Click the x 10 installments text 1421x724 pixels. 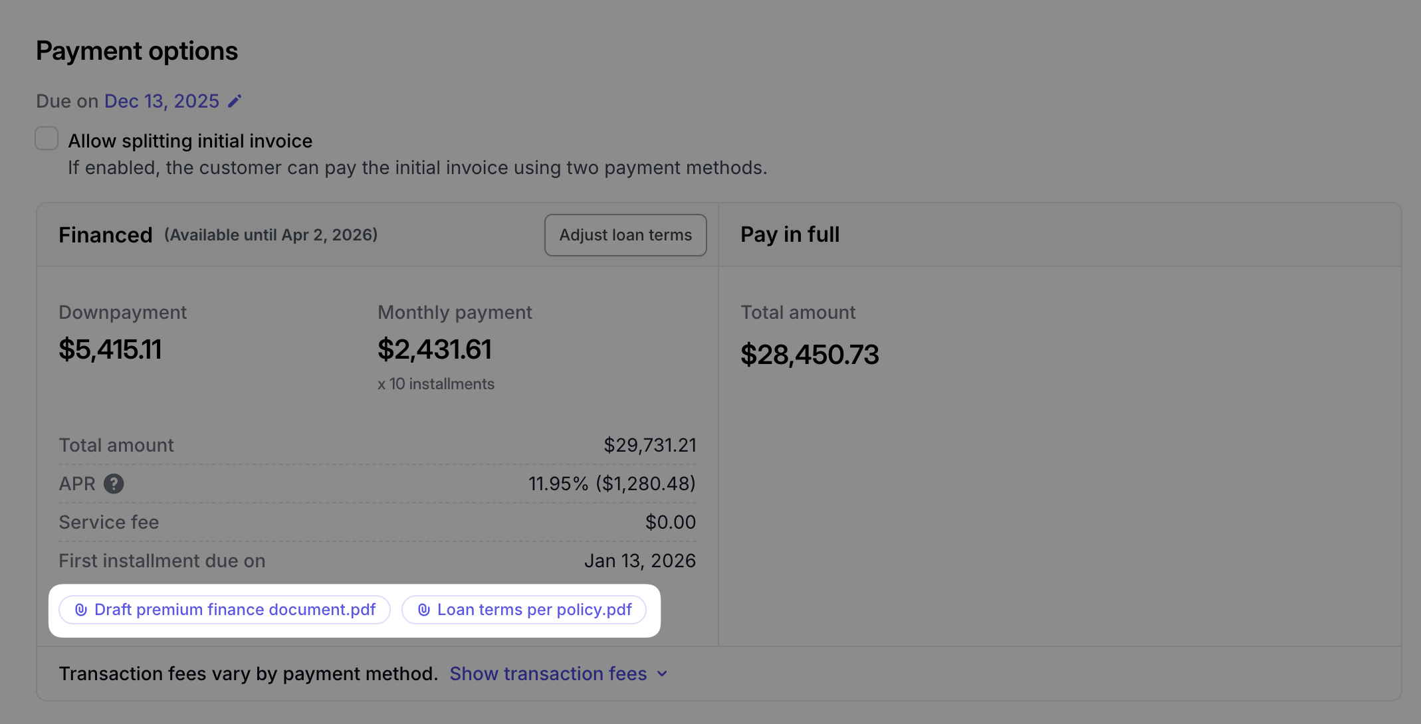pyautogui.click(x=436, y=384)
